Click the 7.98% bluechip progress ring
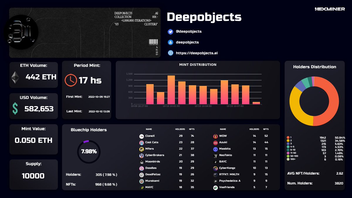This screenshot has width=352, height=198. tap(89, 152)
